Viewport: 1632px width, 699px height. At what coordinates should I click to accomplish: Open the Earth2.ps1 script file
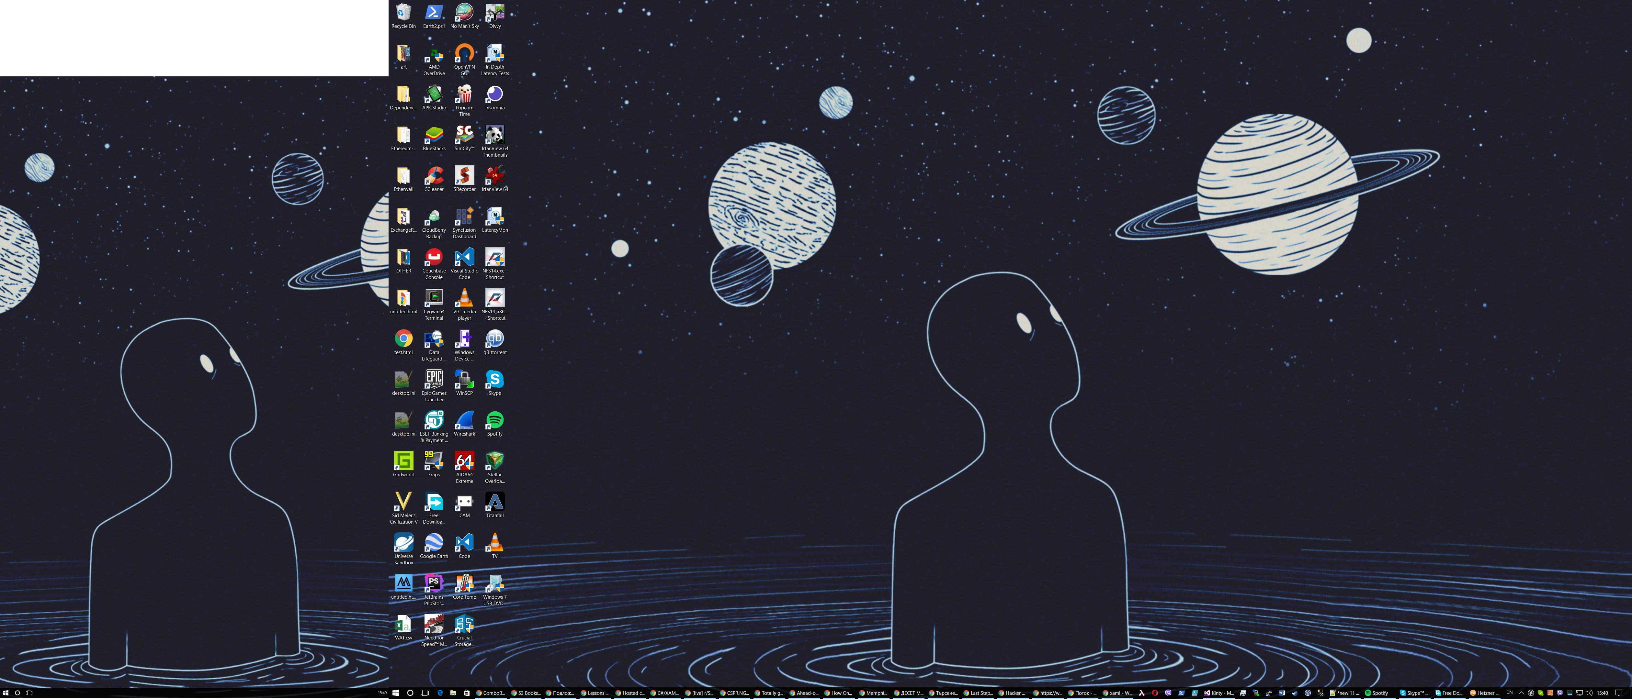click(x=434, y=16)
